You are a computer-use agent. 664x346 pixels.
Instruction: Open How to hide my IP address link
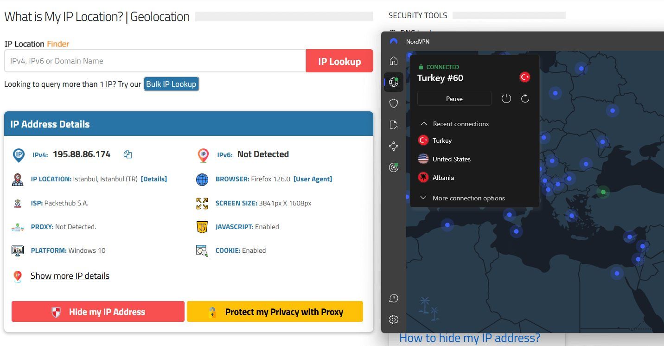coord(470,338)
